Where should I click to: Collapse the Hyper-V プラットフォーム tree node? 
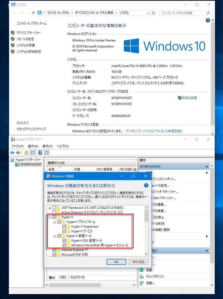coord(55,222)
